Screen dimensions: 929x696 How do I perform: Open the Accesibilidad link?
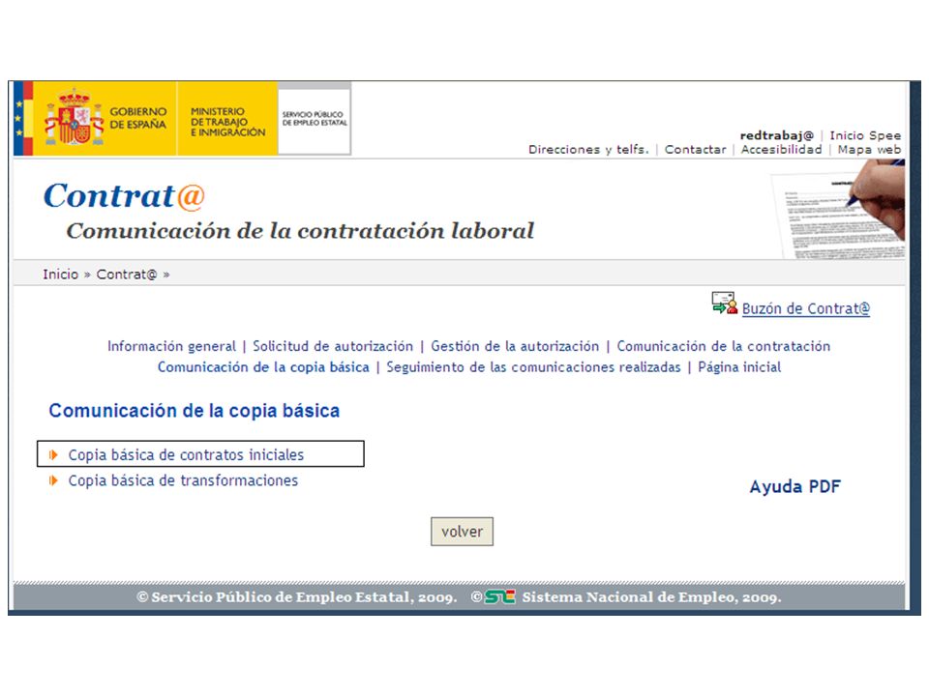(x=782, y=149)
